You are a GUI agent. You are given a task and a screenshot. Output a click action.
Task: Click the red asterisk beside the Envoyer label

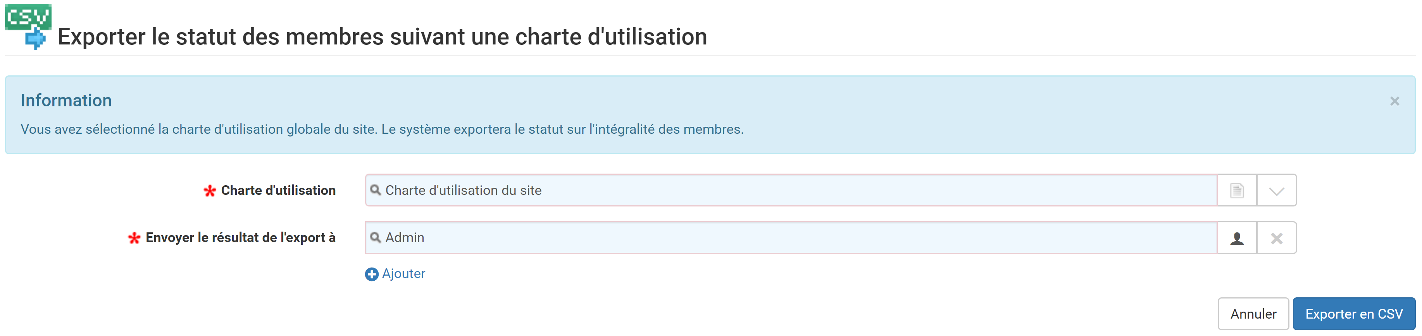(134, 239)
